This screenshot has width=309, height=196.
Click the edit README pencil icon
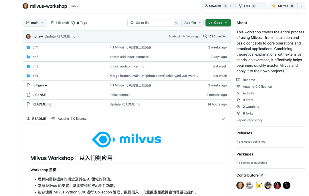pyautogui.click(x=223, y=119)
